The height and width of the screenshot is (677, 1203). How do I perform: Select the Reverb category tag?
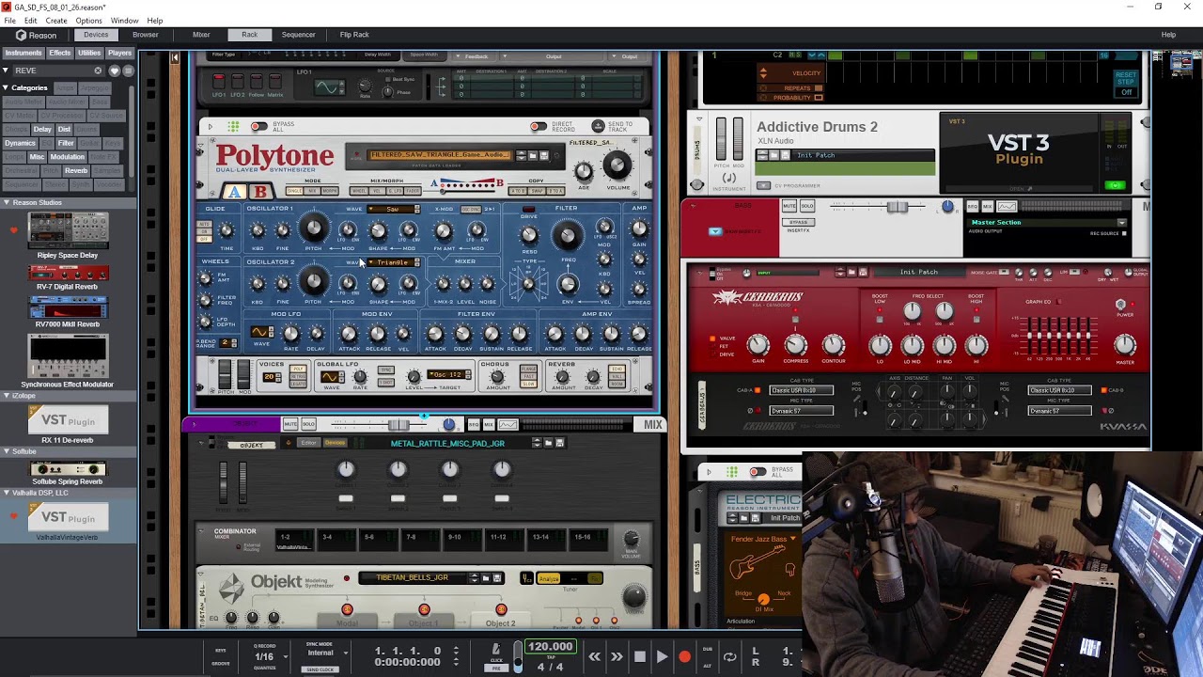(76, 171)
